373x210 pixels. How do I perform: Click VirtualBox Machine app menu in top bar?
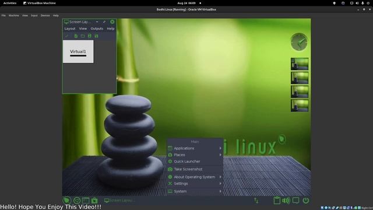coord(40,3)
